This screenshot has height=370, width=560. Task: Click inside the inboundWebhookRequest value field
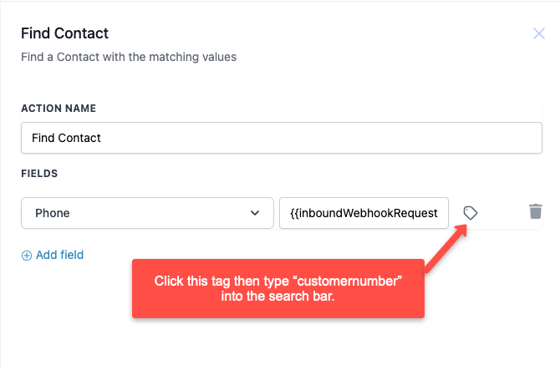[364, 213]
